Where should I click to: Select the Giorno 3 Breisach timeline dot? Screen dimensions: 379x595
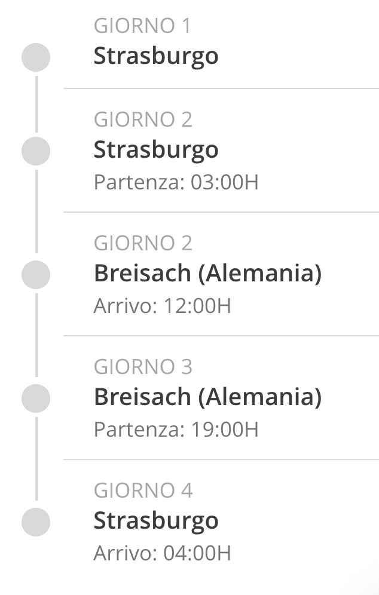pyautogui.click(x=36, y=398)
